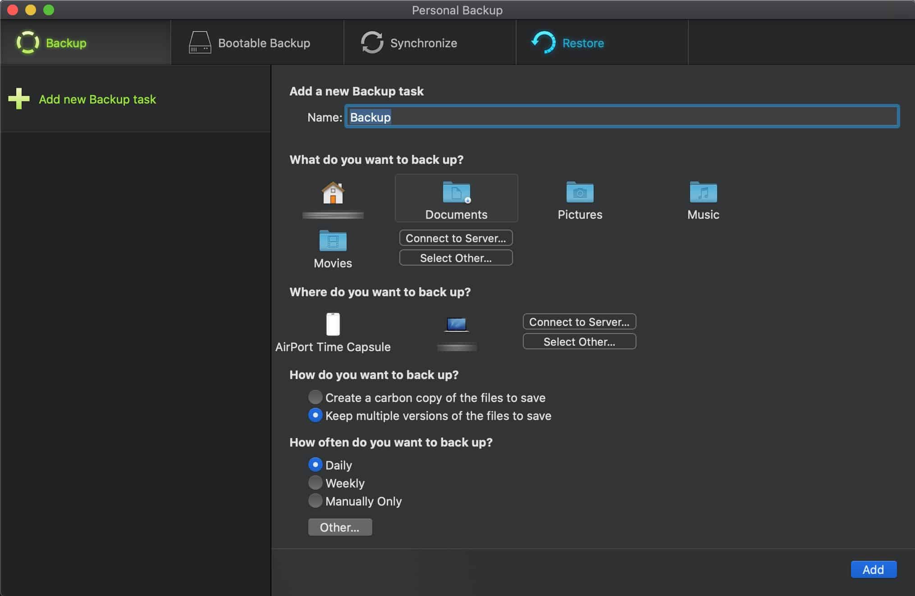Open the Other... schedule options button
Viewport: 915px width, 596px height.
(340, 527)
